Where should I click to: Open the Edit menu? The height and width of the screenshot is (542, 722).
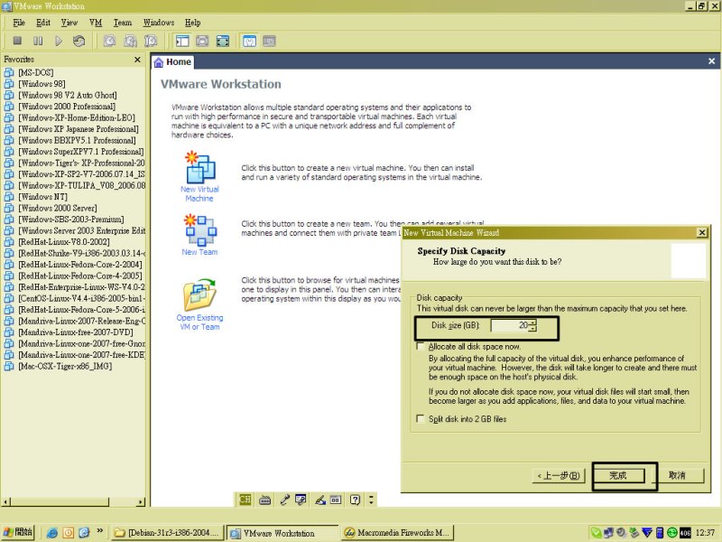click(x=43, y=23)
